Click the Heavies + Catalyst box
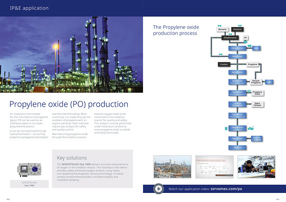Image resolution: width=286 pixels, height=202 pixels. tap(257, 139)
